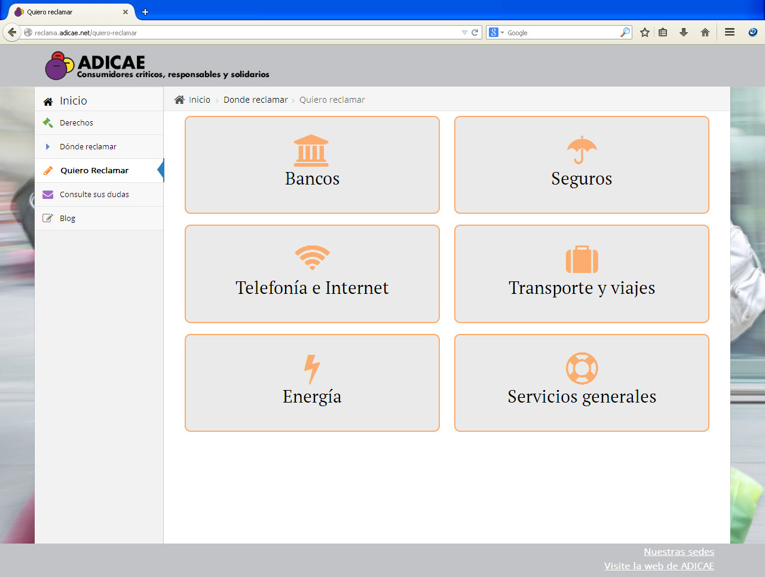Open Visite la web de ADICAE link
The height and width of the screenshot is (577, 765).
[659, 566]
